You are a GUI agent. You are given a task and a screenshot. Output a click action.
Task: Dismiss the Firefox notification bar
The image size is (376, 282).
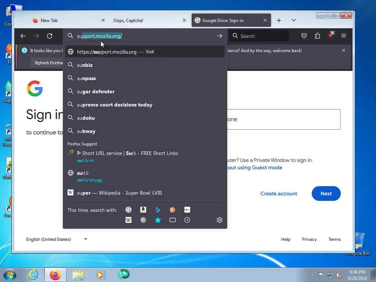[344, 50]
